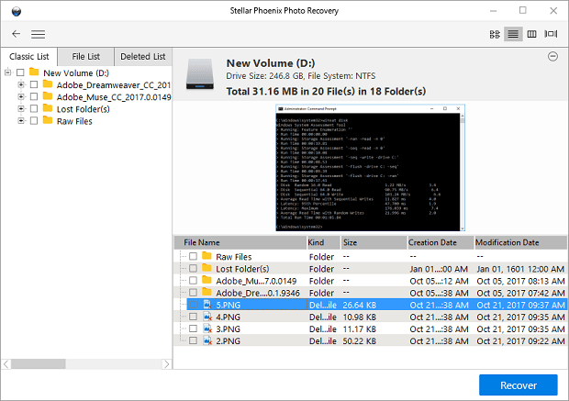The image size is (569, 401).
Task: Click the 11.17 KB size cell
Action: coord(359,329)
